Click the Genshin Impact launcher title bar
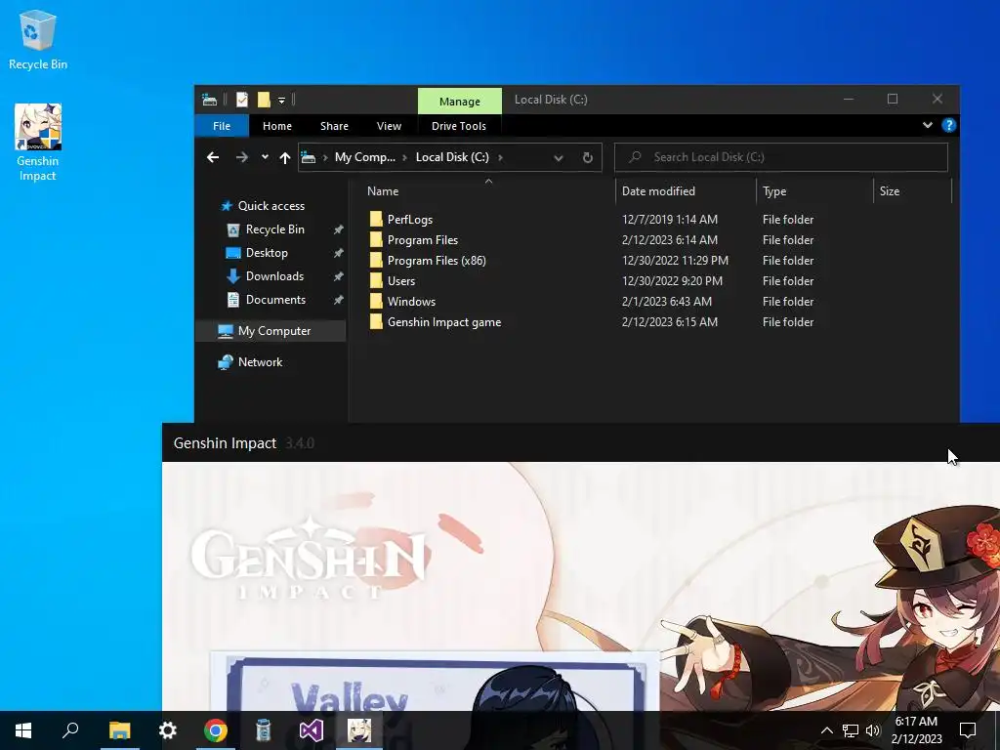This screenshot has width=1000, height=750. (x=580, y=442)
